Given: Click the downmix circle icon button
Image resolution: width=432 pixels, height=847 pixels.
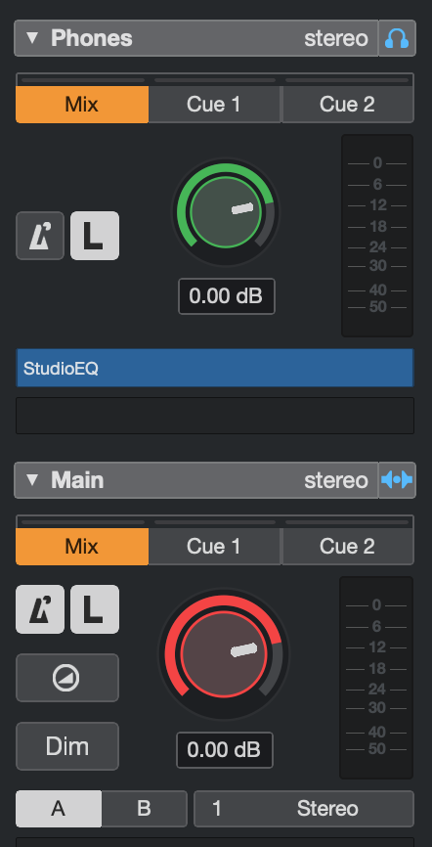Looking at the screenshot, I should tap(67, 678).
